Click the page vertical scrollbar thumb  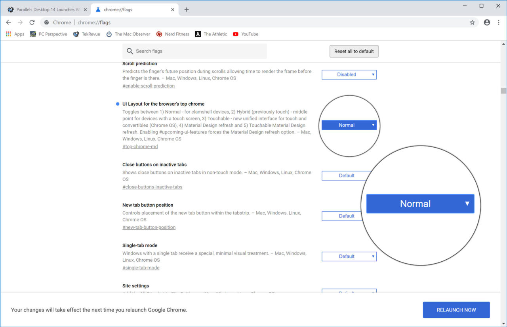pyautogui.click(x=503, y=91)
